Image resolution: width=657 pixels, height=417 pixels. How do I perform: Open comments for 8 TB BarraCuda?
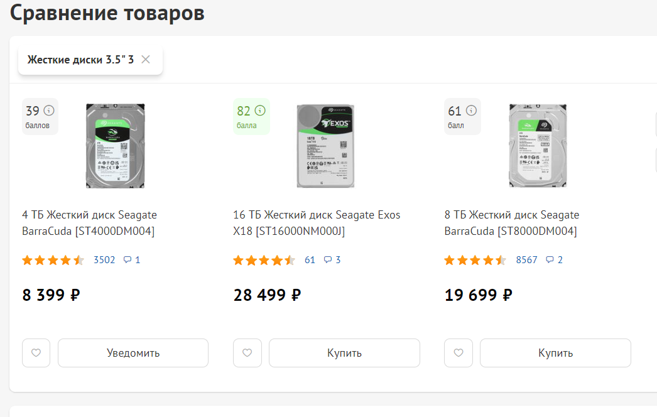click(554, 260)
